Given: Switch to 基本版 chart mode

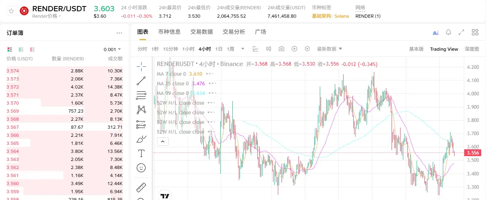Looking at the screenshot, I should pyautogui.click(x=416, y=49).
